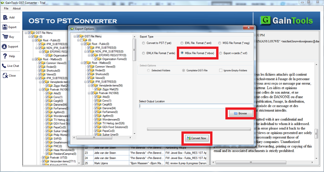Image resolution: width=324 pixels, height=172 pixels.
Task: Click the Add file icon in sidebar
Action: click(5, 18)
